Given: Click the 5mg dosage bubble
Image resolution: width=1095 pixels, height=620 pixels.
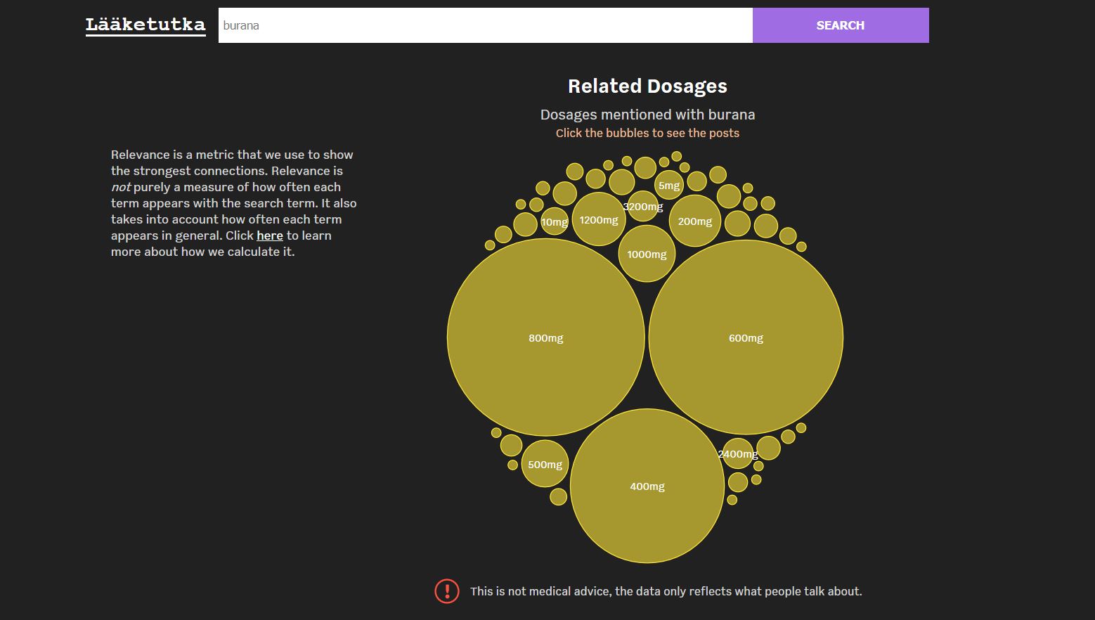Looking at the screenshot, I should (x=668, y=186).
